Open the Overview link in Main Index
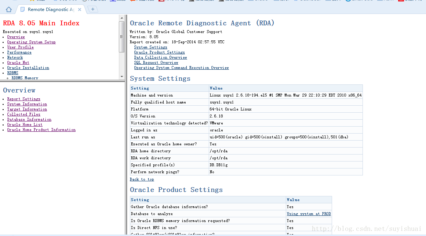The height and width of the screenshot is (236, 426). point(16,37)
